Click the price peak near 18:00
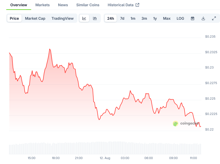The width and height of the screenshot is (220, 164). pos(50,49)
